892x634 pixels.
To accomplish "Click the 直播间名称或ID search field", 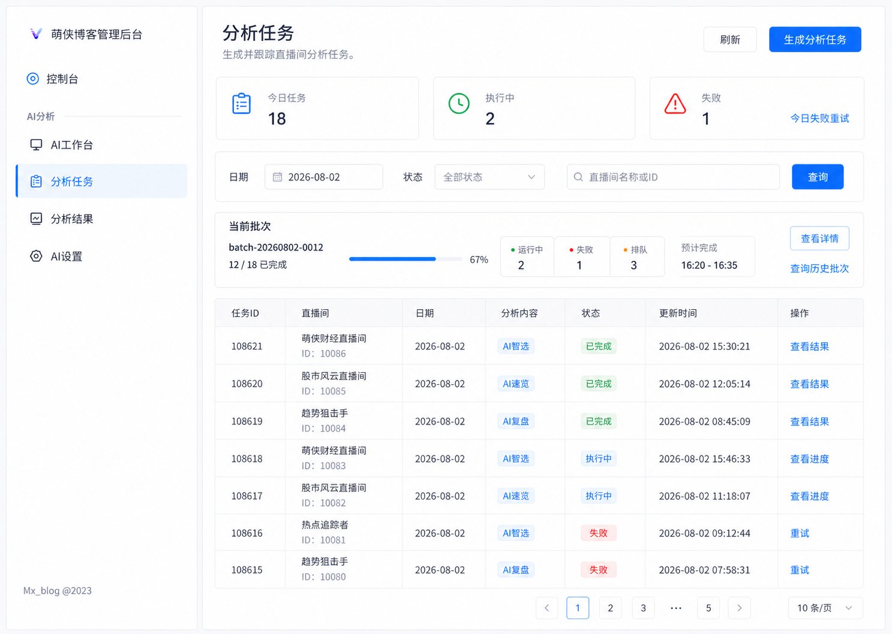I will click(x=673, y=177).
